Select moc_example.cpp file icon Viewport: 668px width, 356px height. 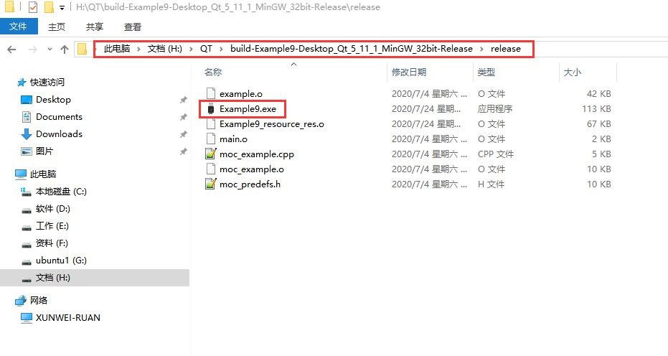(x=210, y=154)
